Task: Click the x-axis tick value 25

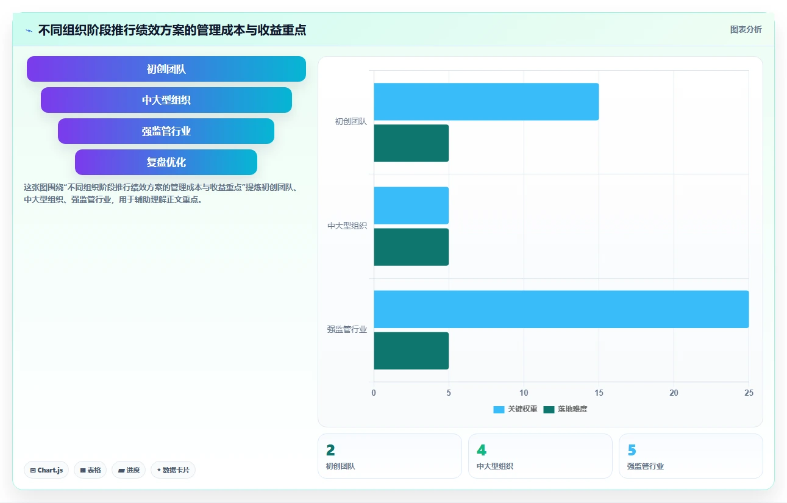Action: [x=749, y=393]
